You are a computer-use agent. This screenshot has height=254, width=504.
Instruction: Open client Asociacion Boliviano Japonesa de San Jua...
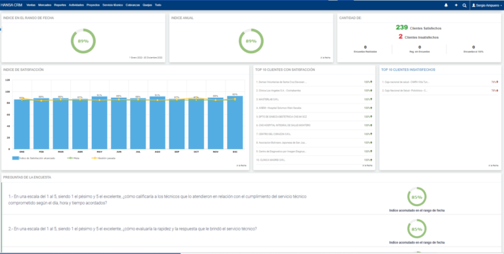click(x=281, y=142)
